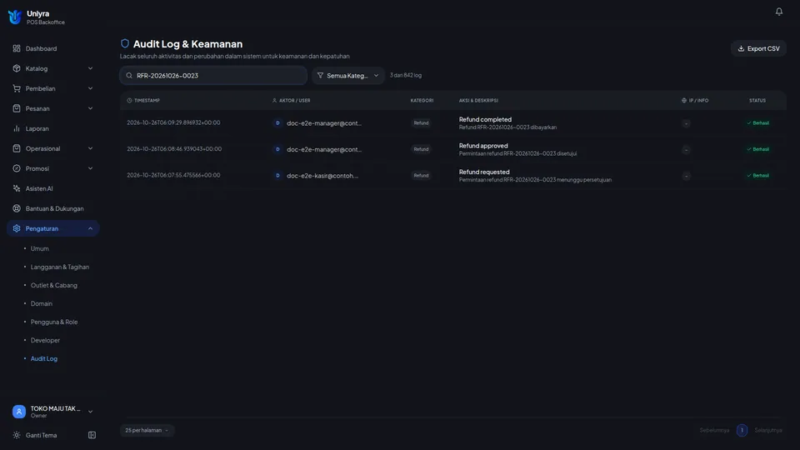Click timestamp 2026-10-26T06:07:55
This screenshot has height=450, width=800.
tap(173, 175)
